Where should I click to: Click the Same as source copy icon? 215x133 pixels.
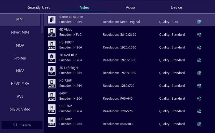coord(52,20)
